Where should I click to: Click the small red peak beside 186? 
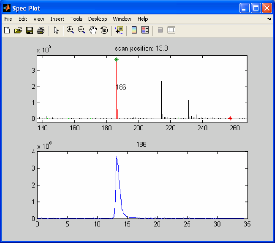(x=118, y=114)
